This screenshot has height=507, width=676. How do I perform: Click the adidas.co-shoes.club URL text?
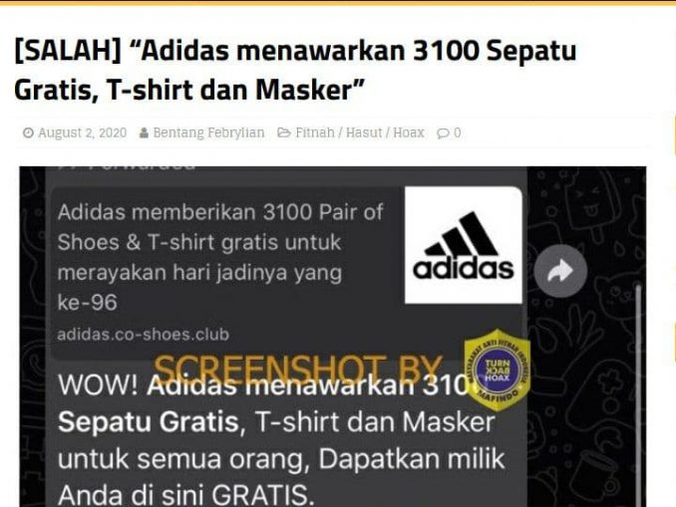click(144, 335)
